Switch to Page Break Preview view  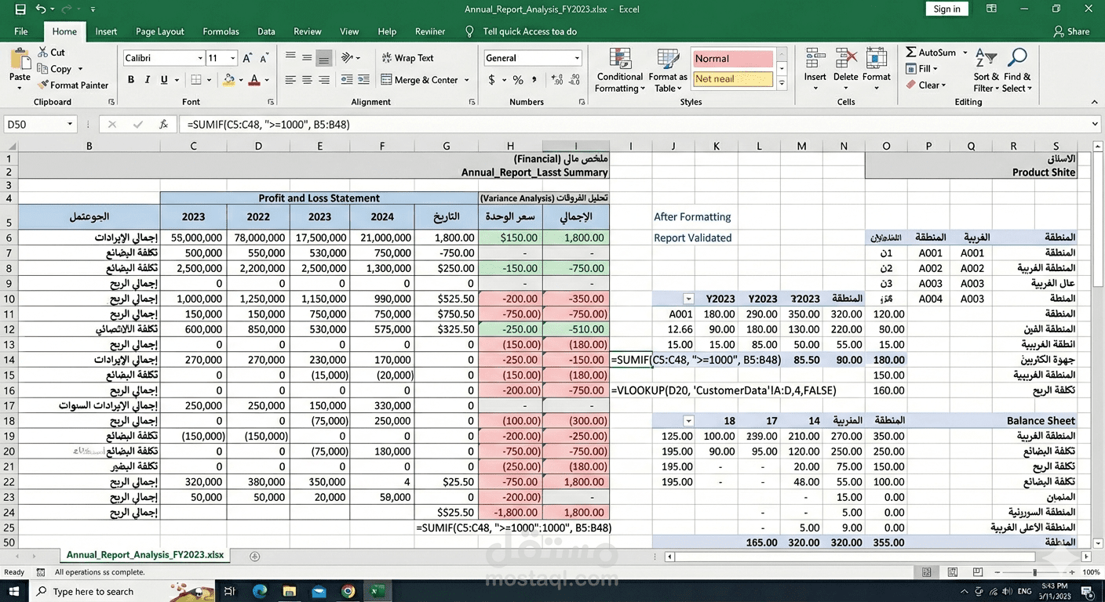coord(977,572)
